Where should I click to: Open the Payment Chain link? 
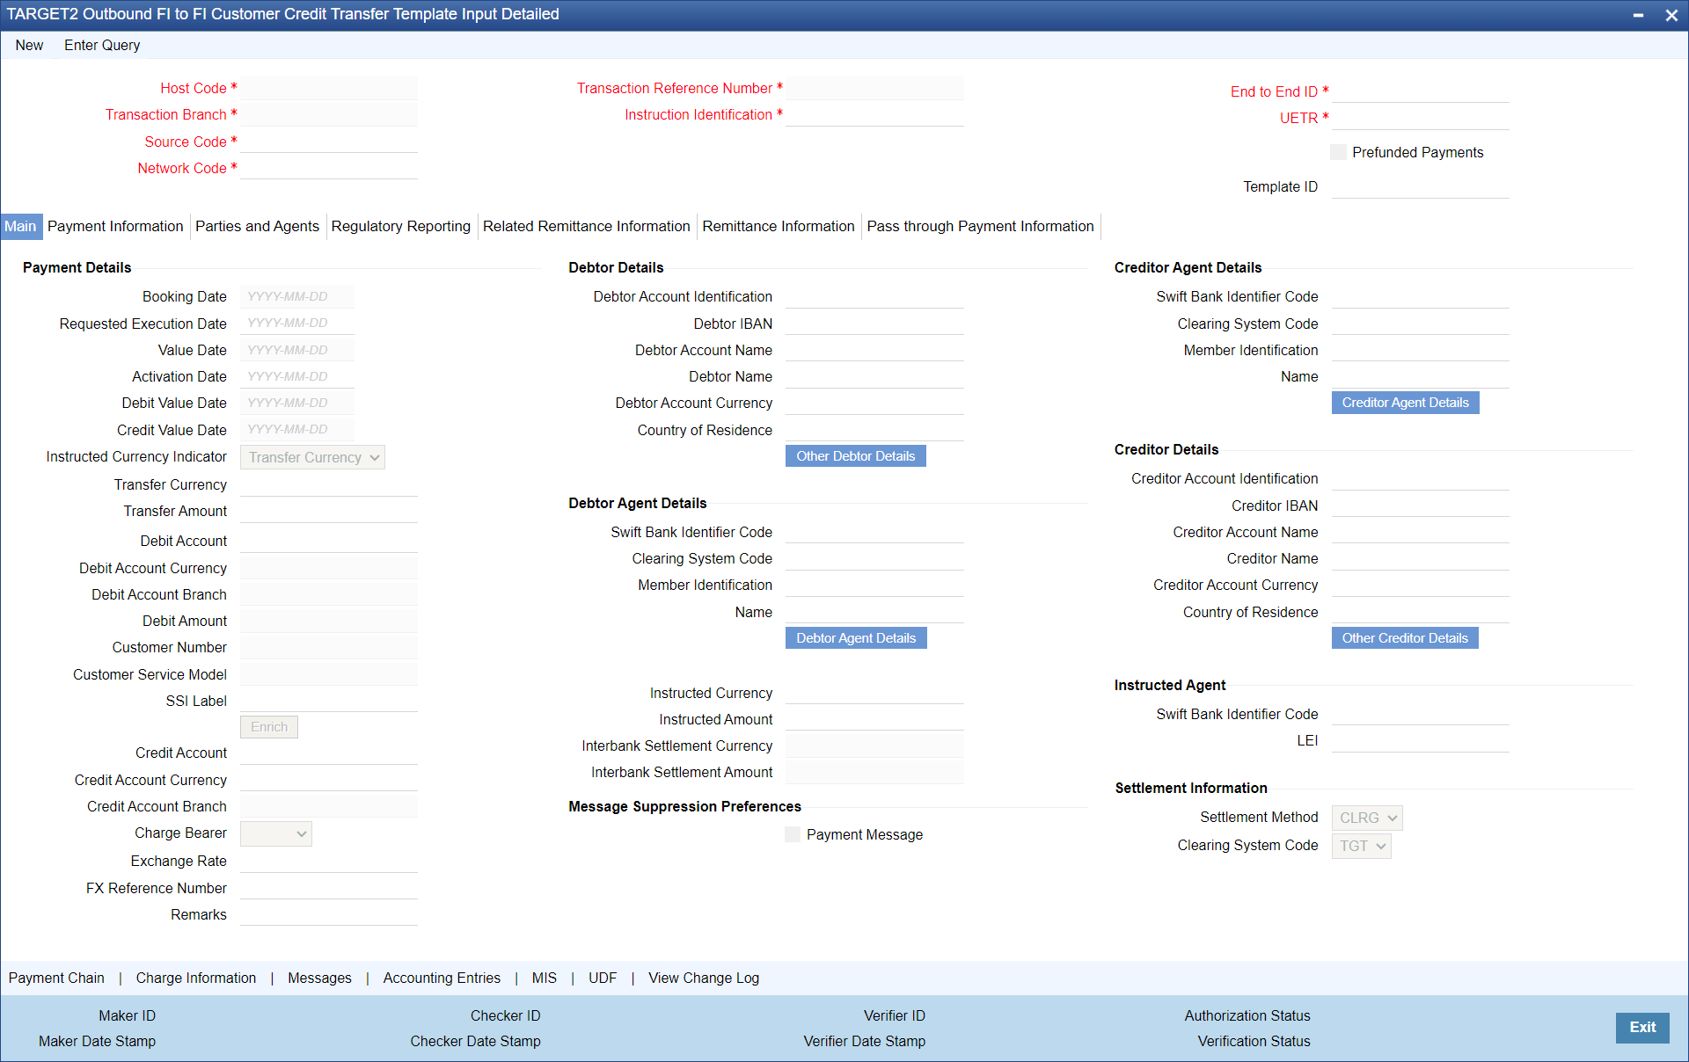pyautogui.click(x=56, y=978)
